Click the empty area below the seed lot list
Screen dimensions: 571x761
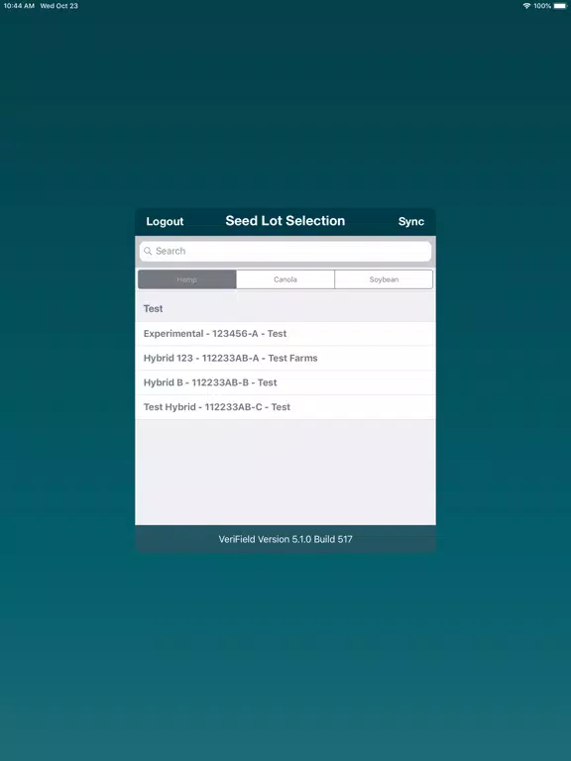285,473
